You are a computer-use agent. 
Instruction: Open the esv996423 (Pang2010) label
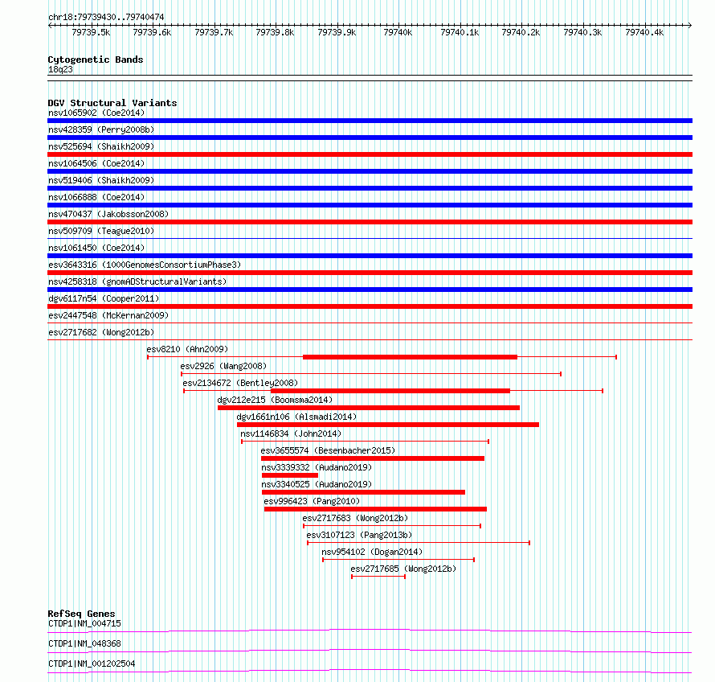312,501
